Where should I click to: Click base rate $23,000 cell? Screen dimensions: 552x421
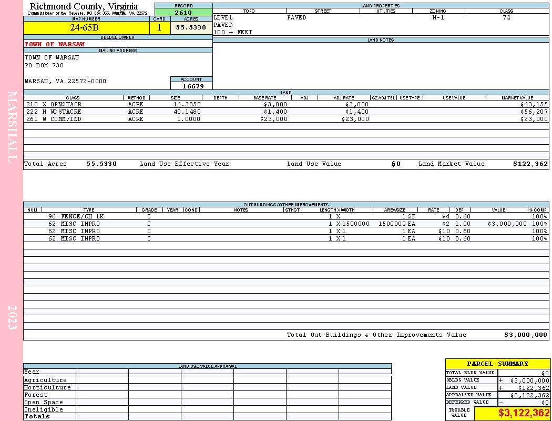[273, 119]
